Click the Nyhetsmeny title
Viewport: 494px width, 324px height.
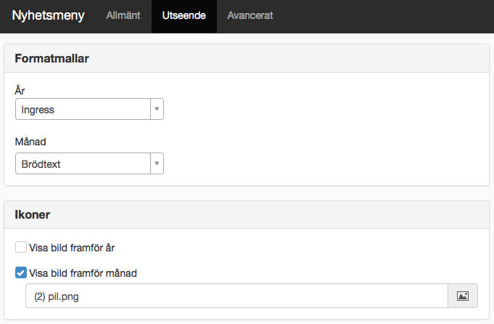click(x=48, y=15)
